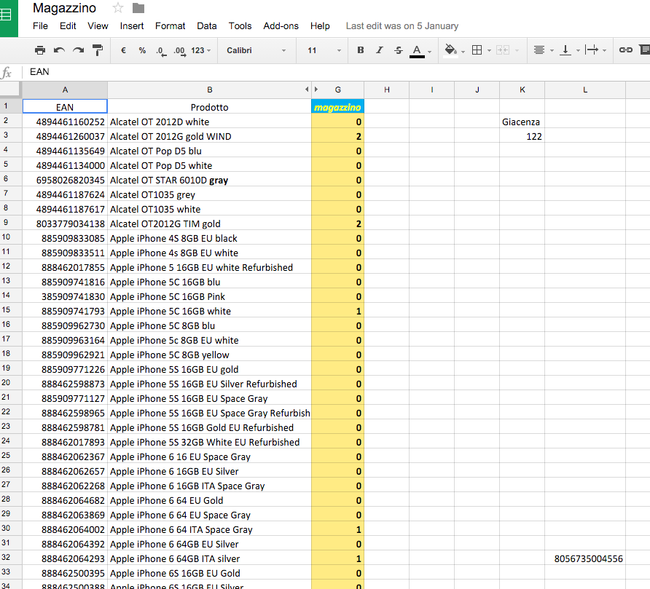
Task: Open the Help menu
Action: point(320,26)
